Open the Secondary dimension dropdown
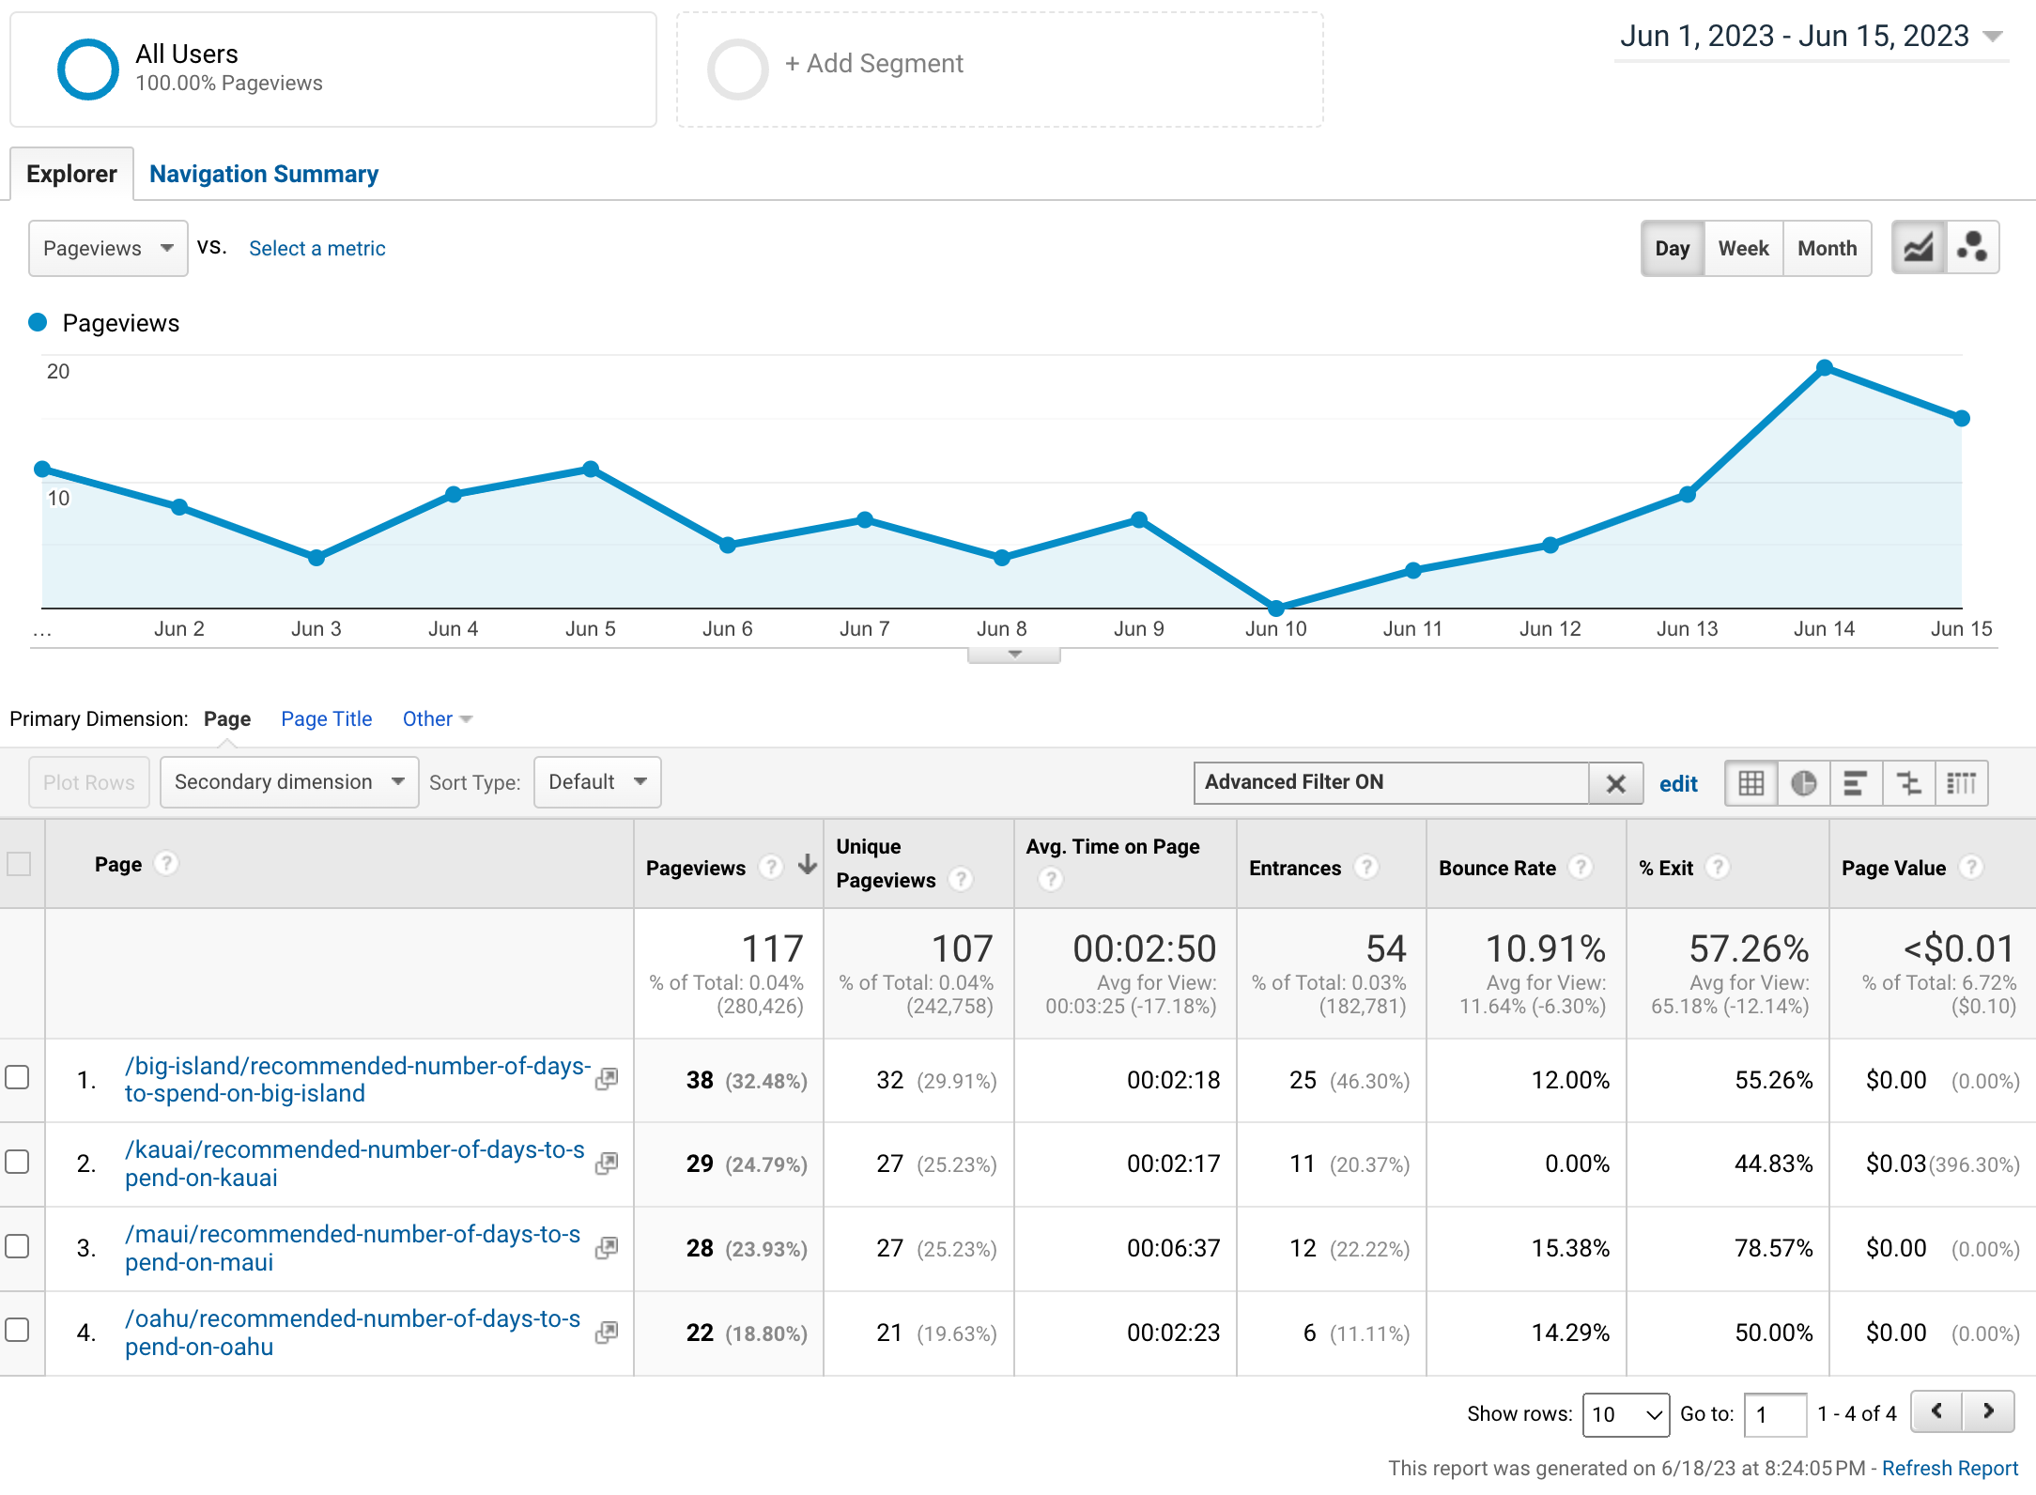This screenshot has width=2036, height=1495. pos(288,782)
